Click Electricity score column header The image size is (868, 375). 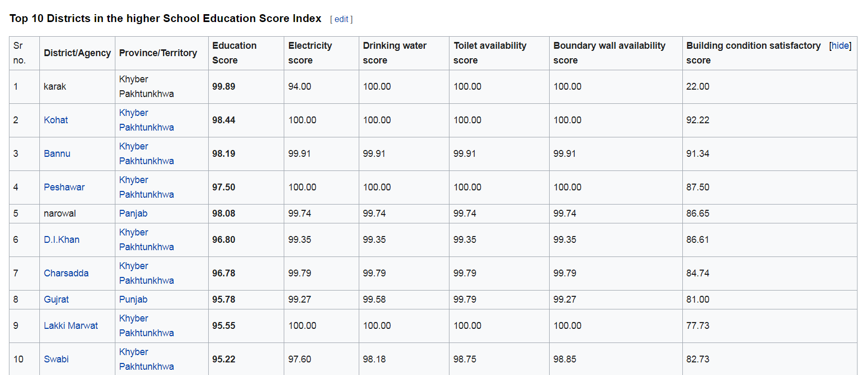[x=322, y=53]
